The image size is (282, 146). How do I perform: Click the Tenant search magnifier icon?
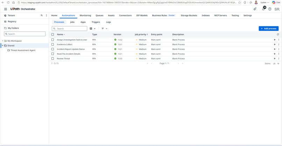[x=42, y=15]
